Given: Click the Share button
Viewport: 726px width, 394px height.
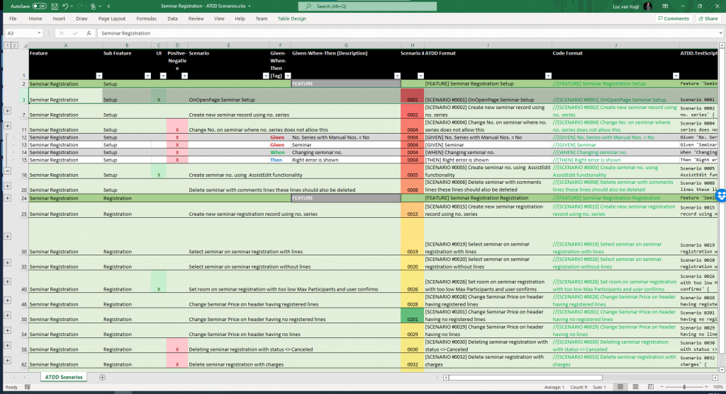Looking at the screenshot, I should click(708, 19).
